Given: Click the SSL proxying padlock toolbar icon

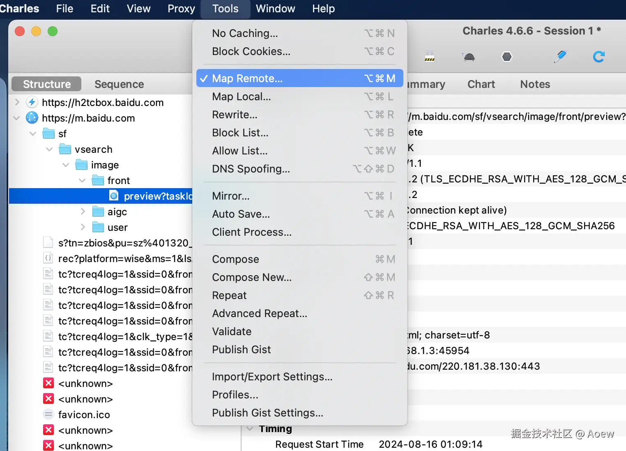Looking at the screenshot, I should coord(430,56).
